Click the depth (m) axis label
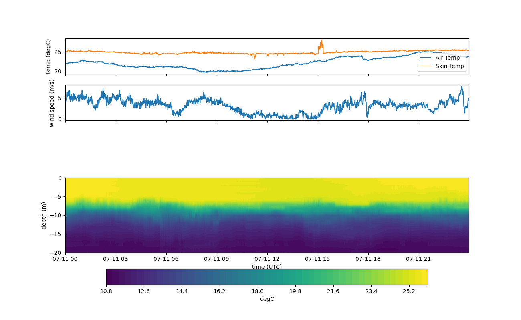The image size is (521, 320). pos(44,215)
